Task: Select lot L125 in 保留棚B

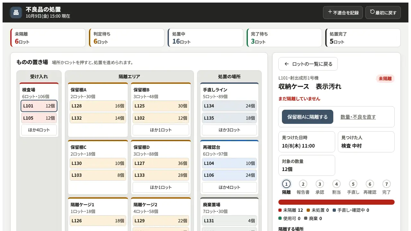Action: 161,106
